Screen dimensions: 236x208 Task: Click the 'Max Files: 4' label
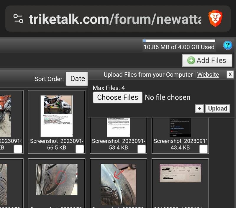(109, 88)
